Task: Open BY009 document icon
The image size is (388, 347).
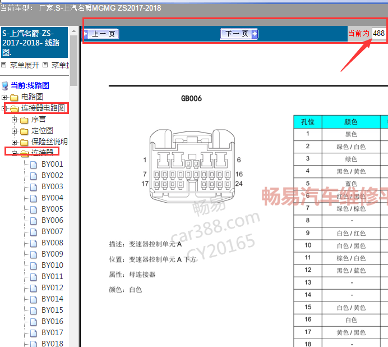Action: tap(34, 254)
